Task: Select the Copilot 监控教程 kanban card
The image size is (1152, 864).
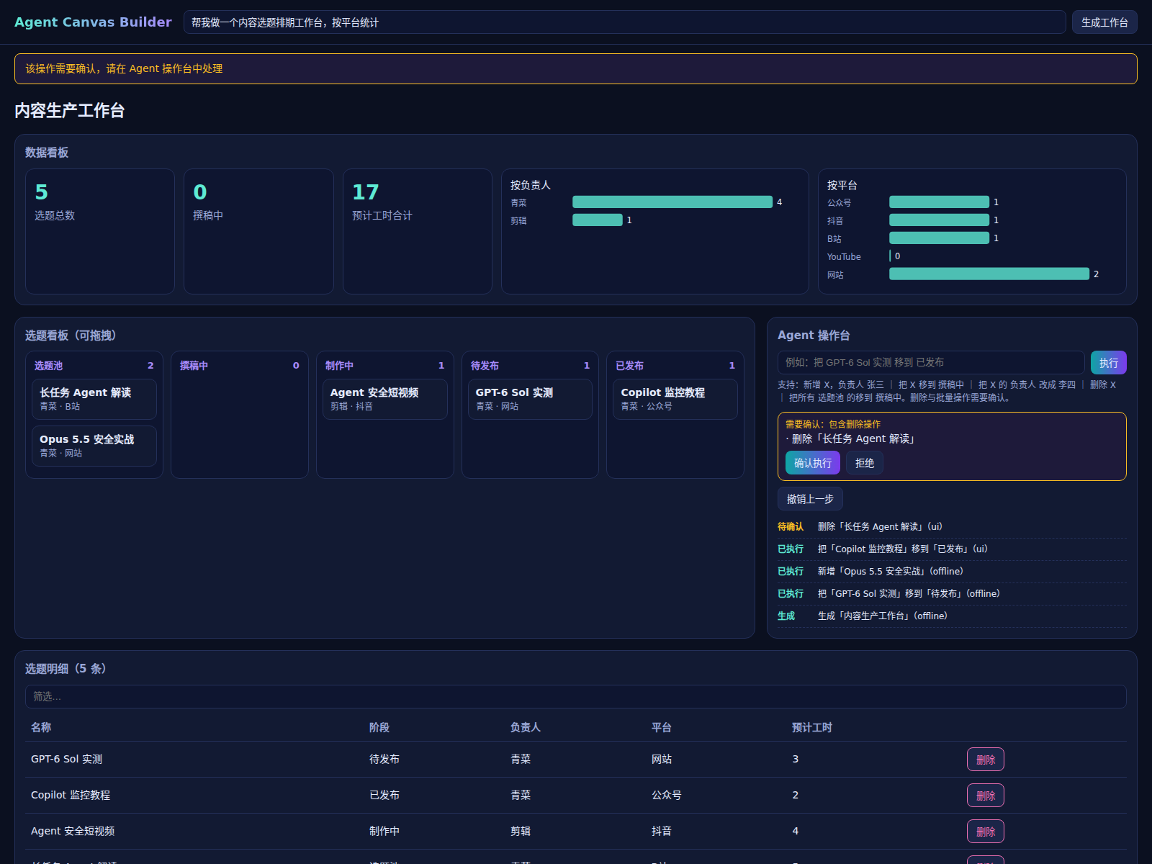Action: [675, 399]
